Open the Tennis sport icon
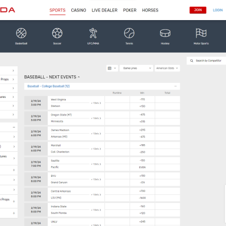 tap(129, 36)
